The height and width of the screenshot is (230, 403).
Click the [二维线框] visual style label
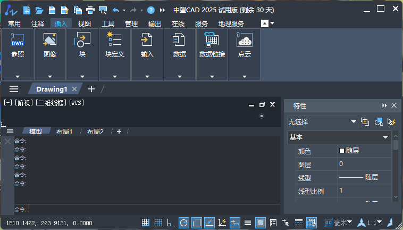click(x=51, y=103)
